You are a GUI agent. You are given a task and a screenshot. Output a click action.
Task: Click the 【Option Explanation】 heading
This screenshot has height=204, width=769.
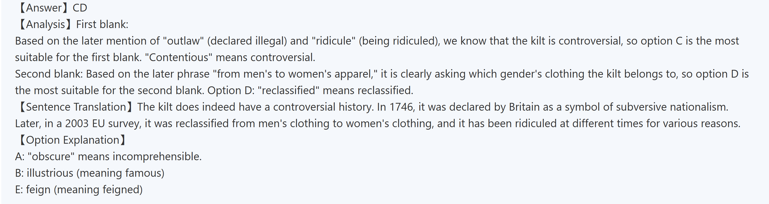[x=72, y=140]
